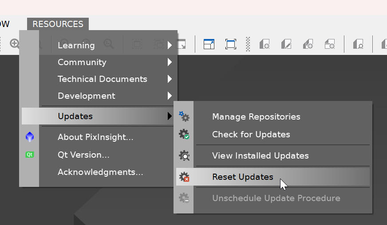This screenshot has width=387, height=225.
Task: Click the dotted toolbar grip handle
Action: coord(248,44)
